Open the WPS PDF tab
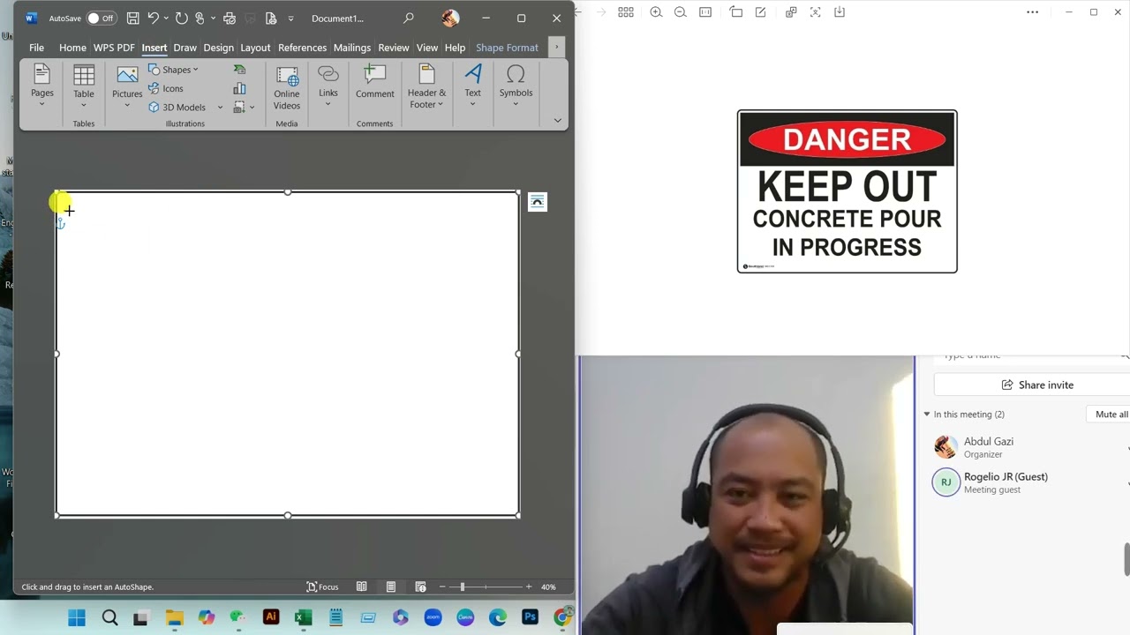The image size is (1130, 635). click(x=114, y=48)
